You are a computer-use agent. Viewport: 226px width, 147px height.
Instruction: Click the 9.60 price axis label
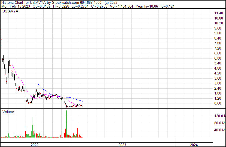[x=218, y=28]
